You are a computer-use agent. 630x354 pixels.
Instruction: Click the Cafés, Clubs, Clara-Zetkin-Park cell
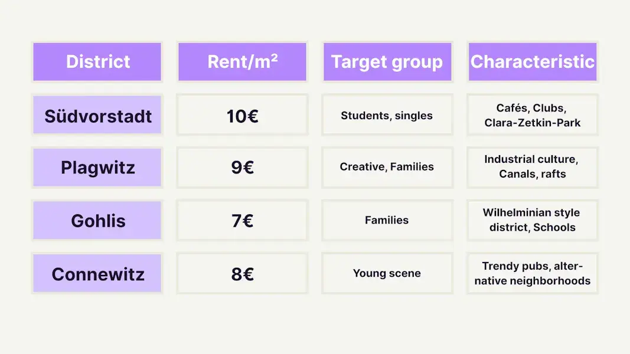coord(533,115)
